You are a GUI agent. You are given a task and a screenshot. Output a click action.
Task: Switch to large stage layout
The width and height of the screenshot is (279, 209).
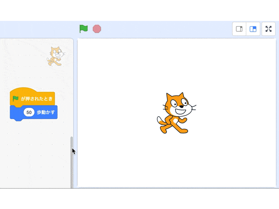[x=253, y=29]
